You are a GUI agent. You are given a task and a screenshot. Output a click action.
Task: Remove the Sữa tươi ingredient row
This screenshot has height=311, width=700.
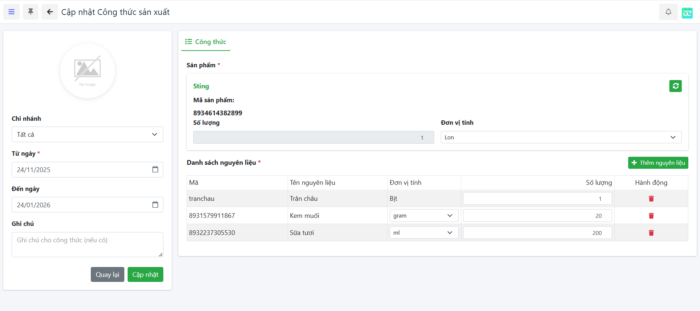pyautogui.click(x=651, y=233)
